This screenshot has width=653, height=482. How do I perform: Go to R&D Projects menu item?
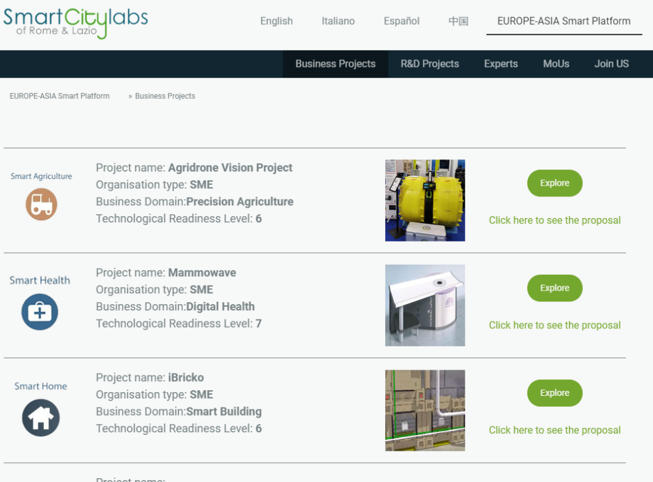click(429, 64)
